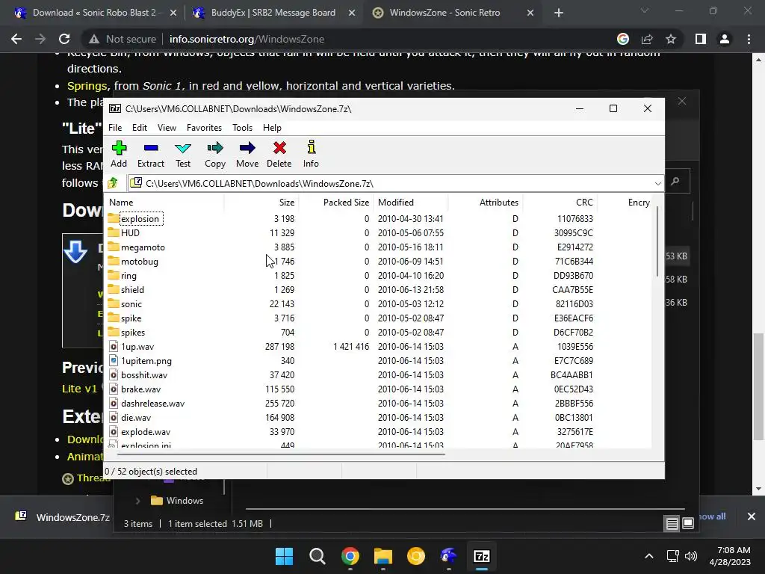Select the dashrelease.wav file

(x=152, y=403)
